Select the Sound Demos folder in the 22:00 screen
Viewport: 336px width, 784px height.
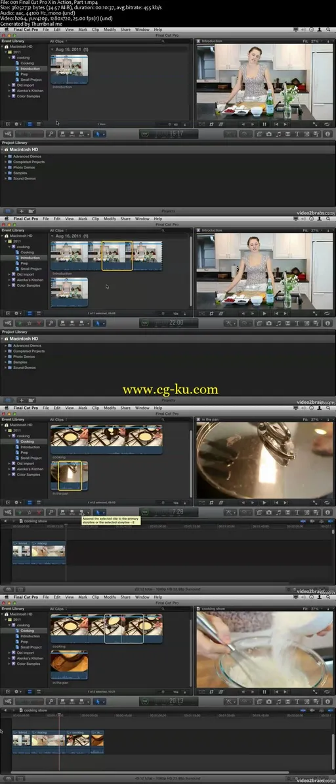[24, 368]
